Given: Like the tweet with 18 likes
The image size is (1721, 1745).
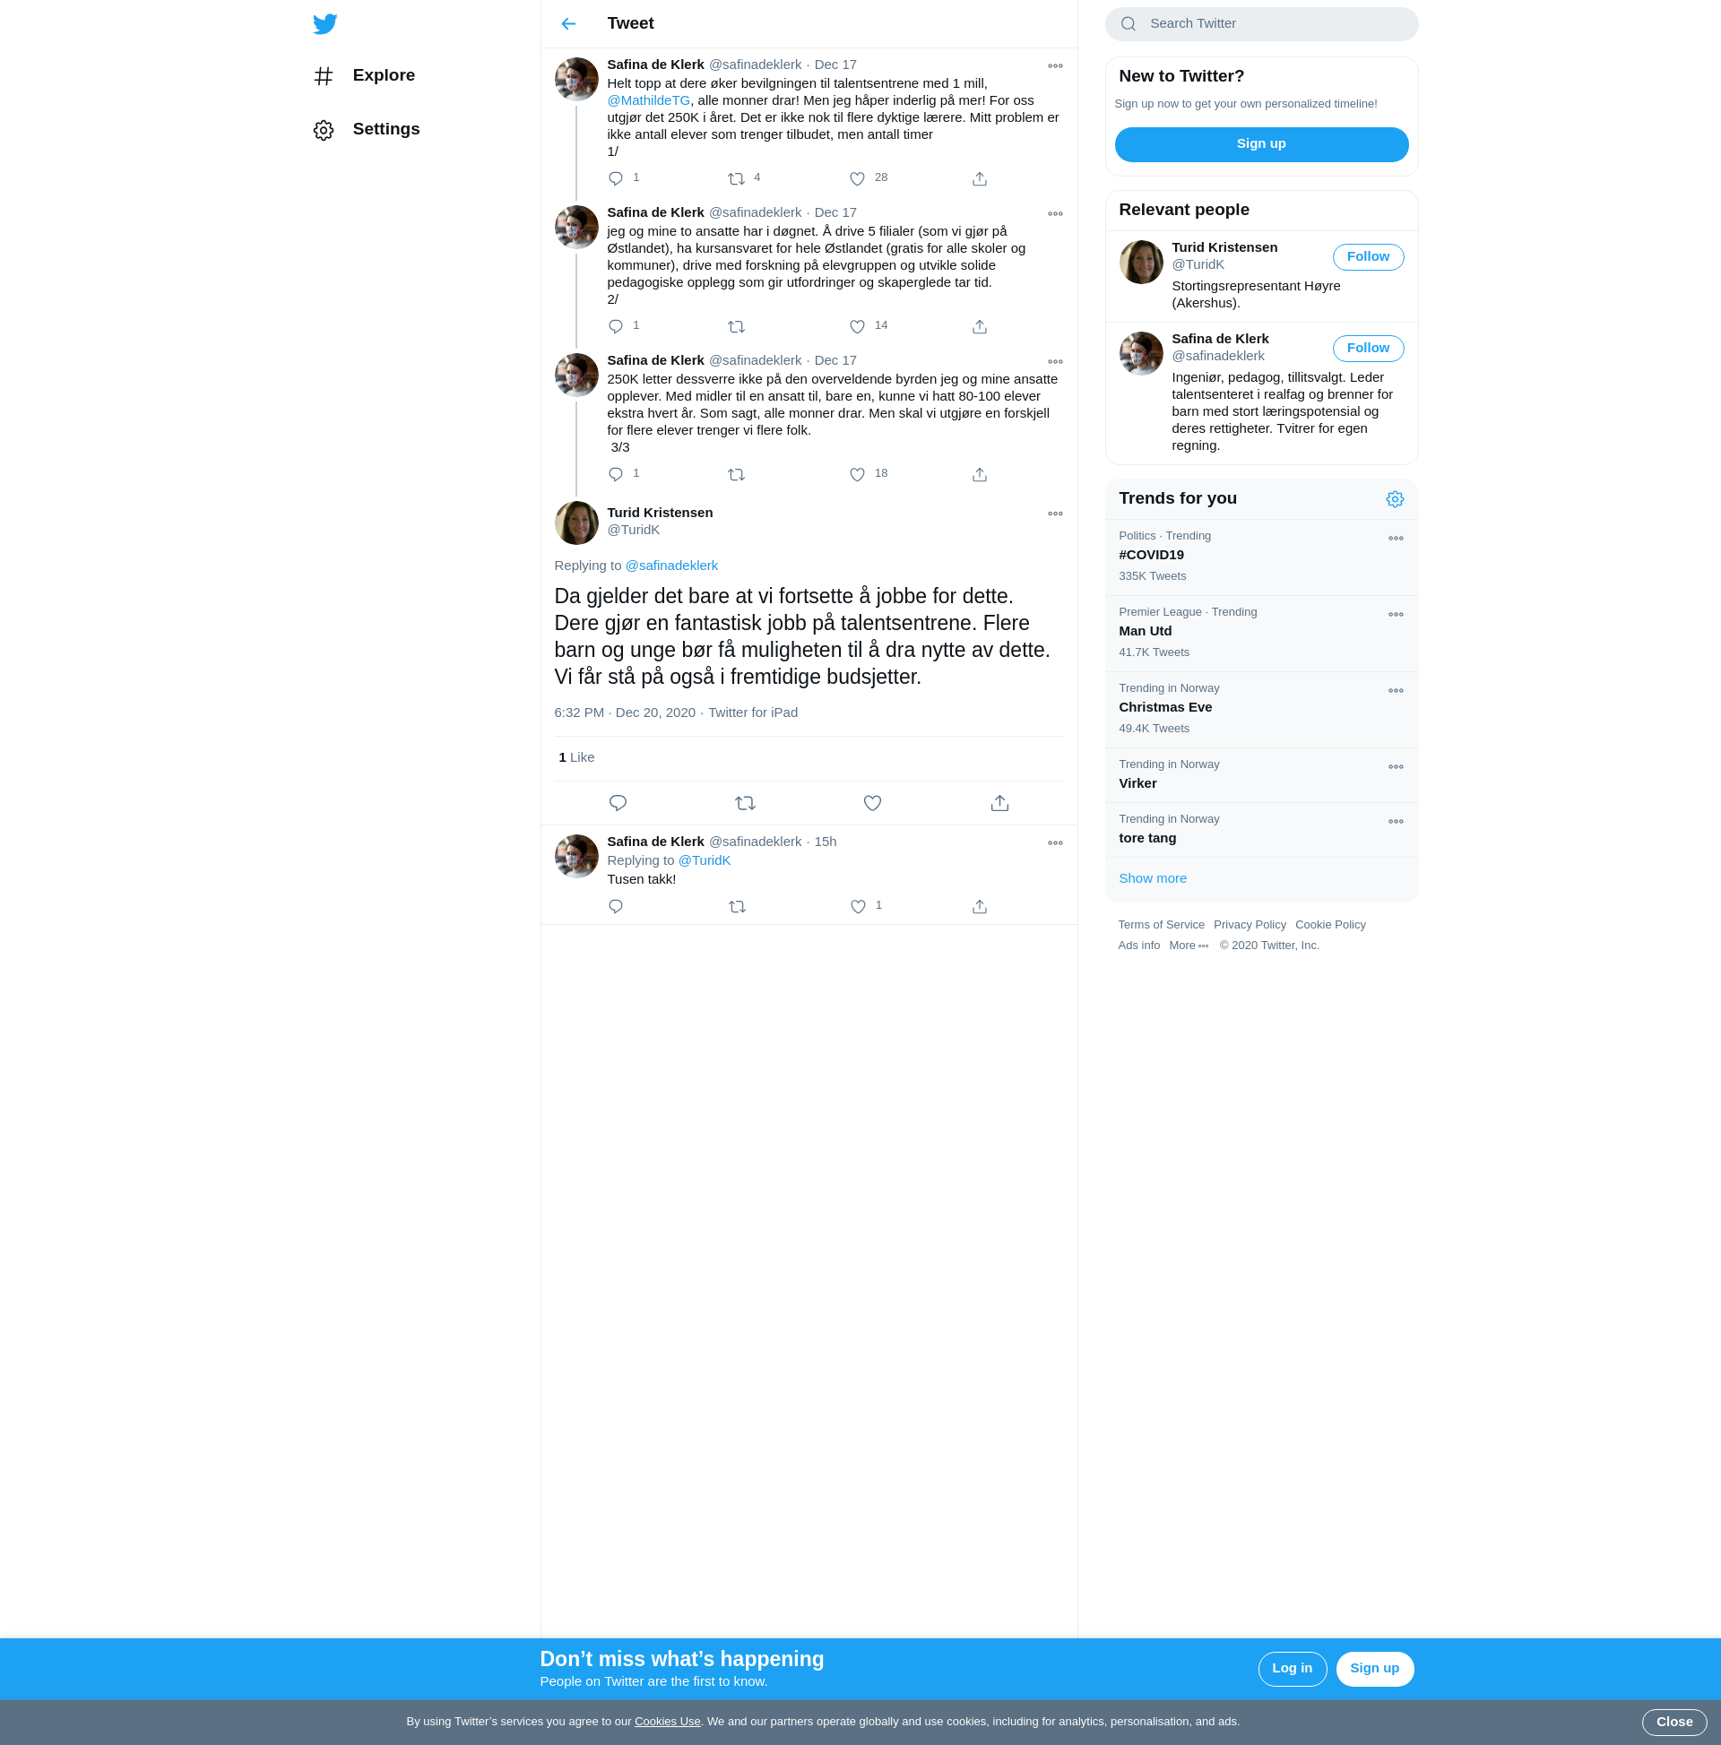Looking at the screenshot, I should (x=857, y=475).
